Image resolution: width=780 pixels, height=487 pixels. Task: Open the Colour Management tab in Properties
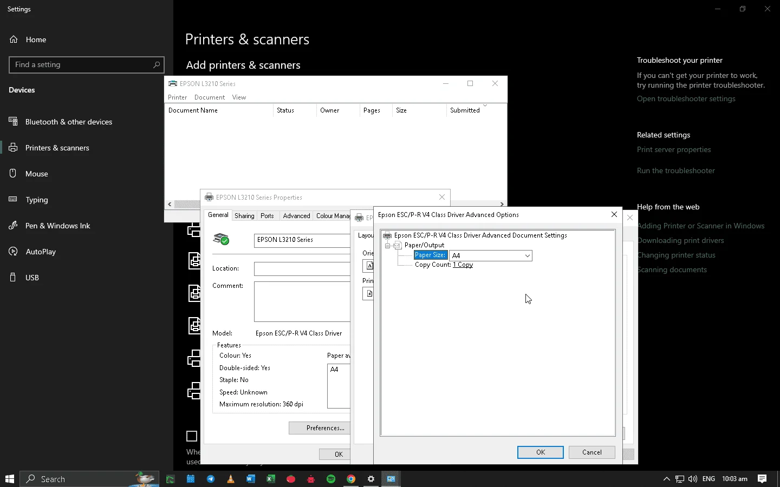(x=333, y=216)
